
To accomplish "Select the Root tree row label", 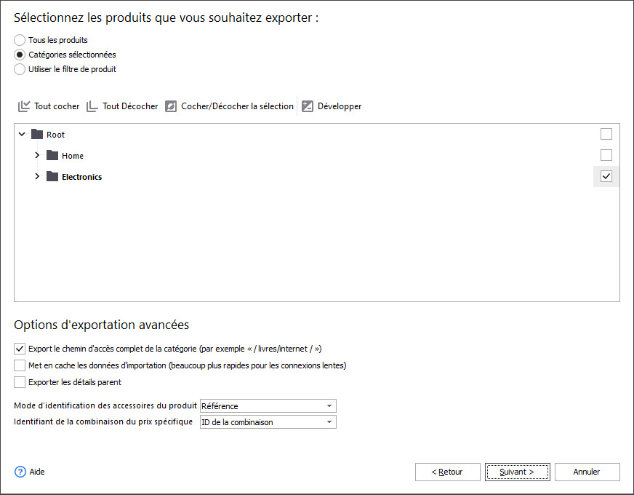I will 55,135.
